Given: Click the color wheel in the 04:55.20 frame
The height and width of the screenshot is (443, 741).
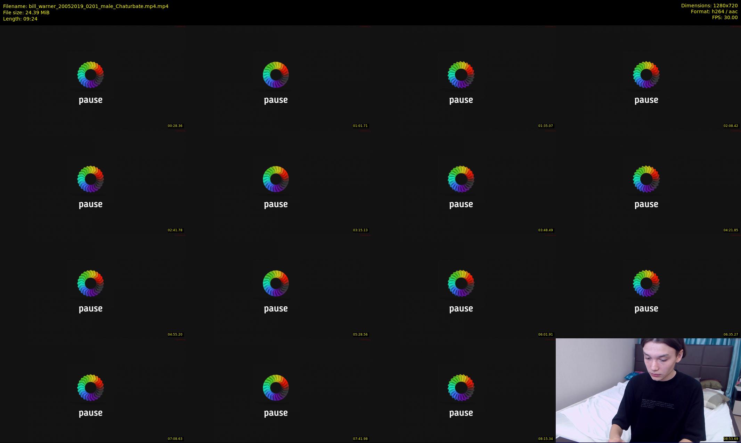Looking at the screenshot, I should pos(90,283).
